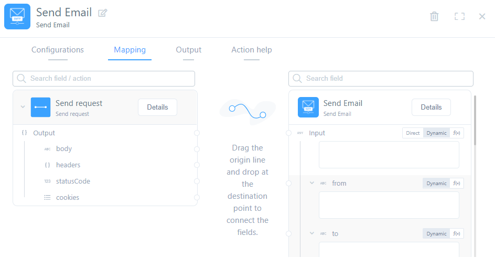Click the function f(x) icon for Input field
This screenshot has width=495, height=268.
click(x=457, y=133)
